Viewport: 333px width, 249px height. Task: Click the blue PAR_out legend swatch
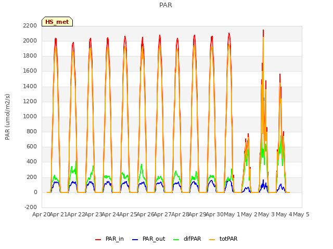coord(135,240)
